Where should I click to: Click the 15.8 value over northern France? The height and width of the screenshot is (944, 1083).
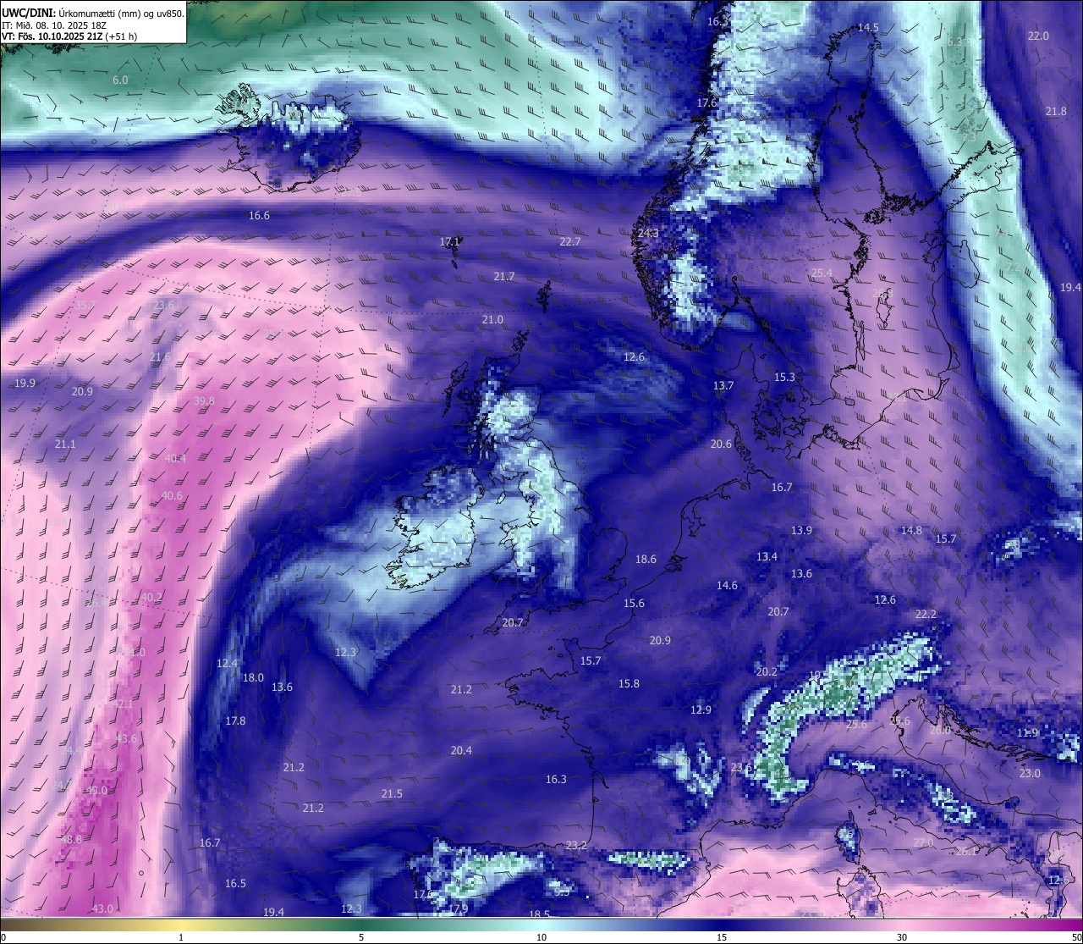click(629, 684)
